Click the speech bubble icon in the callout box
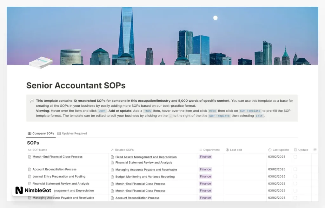This screenshot has height=208, width=325. 32,101
